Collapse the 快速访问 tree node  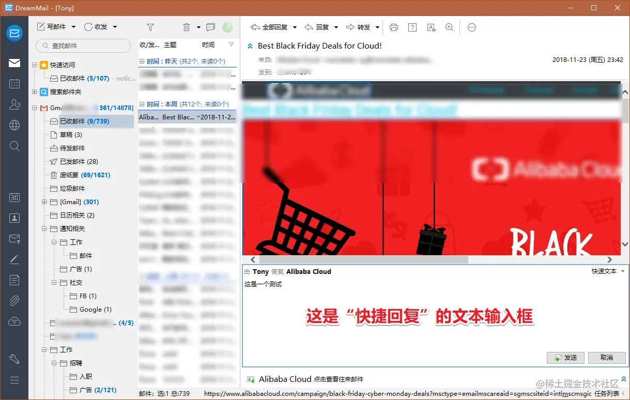[35, 65]
